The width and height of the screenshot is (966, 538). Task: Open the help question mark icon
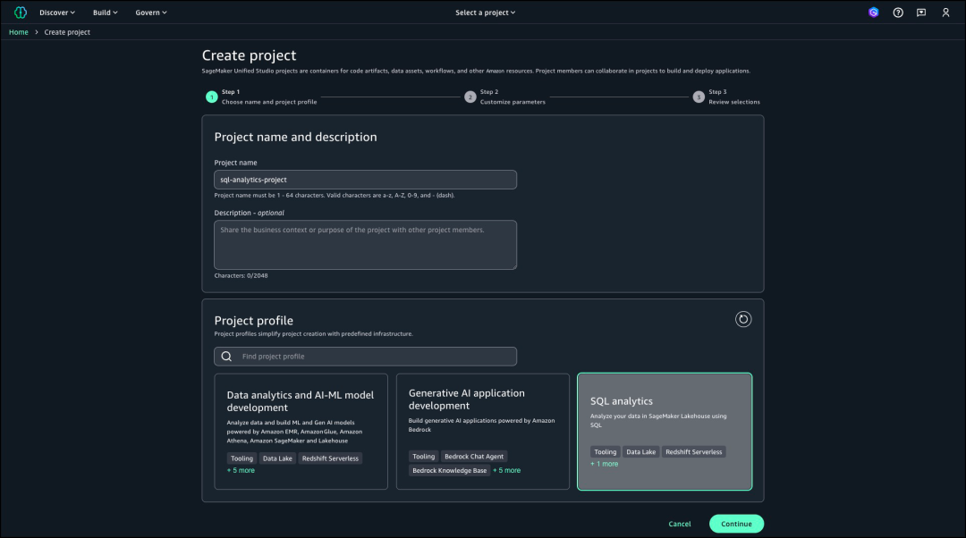pyautogui.click(x=898, y=13)
